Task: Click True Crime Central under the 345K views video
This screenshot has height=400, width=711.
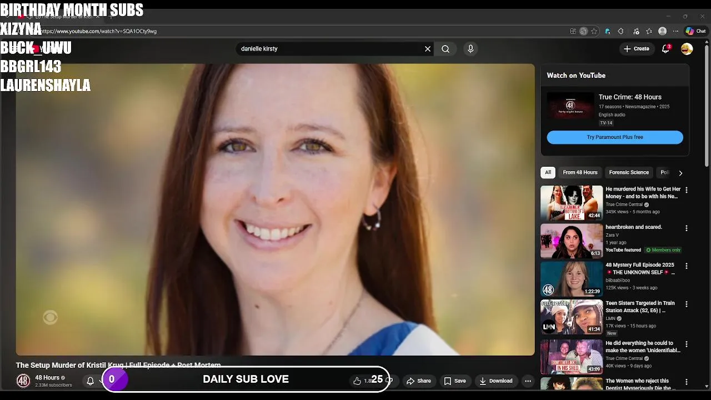Action: point(624,204)
